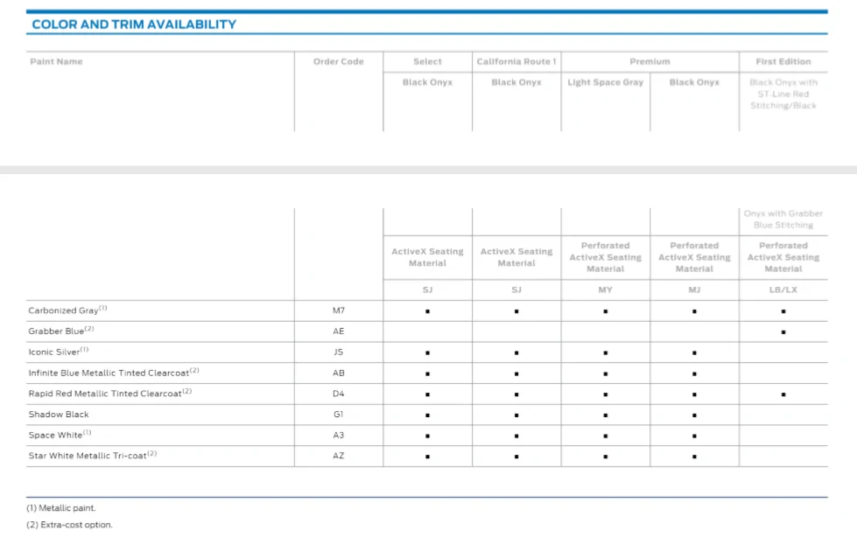Click the Order Code column header
The width and height of the screenshot is (857, 537).
pyautogui.click(x=338, y=62)
